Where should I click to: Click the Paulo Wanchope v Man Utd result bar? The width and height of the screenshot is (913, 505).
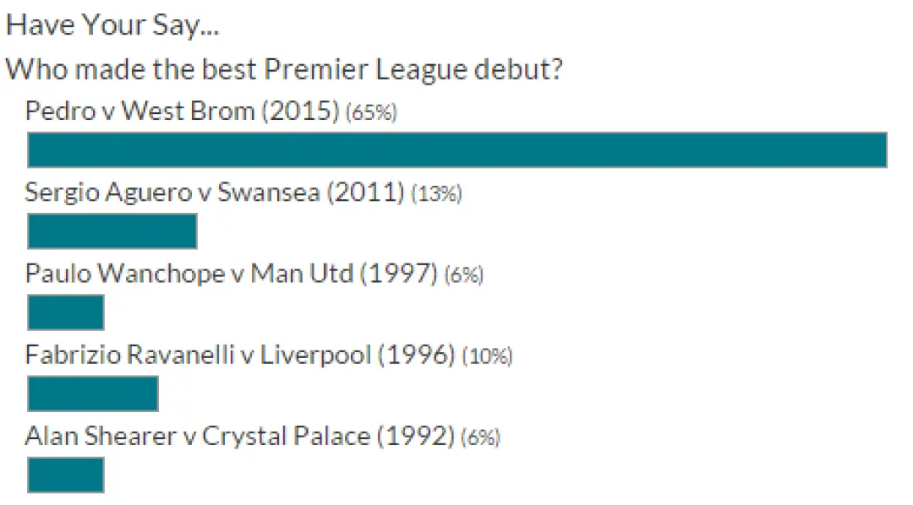point(66,312)
